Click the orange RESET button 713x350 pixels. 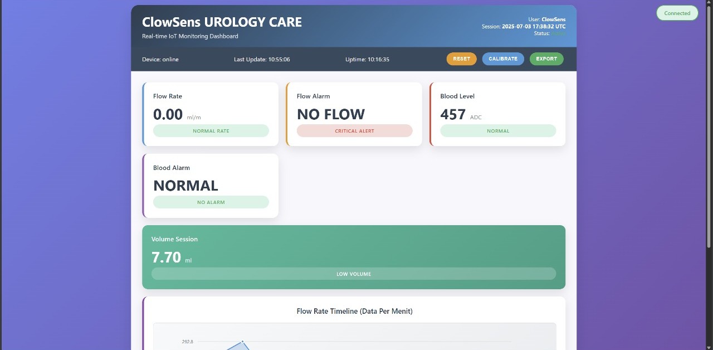[461, 59]
